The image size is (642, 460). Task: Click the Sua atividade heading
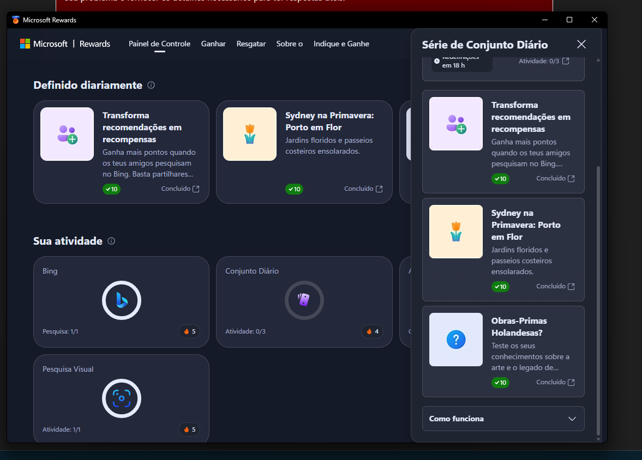pos(68,241)
